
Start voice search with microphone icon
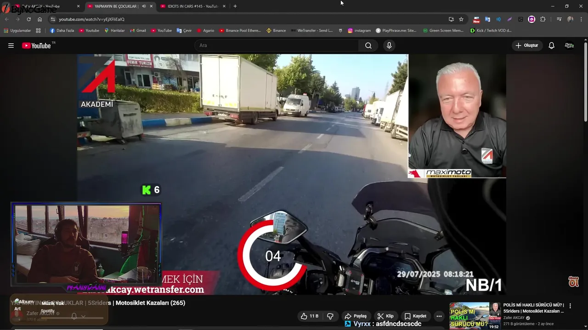point(389,45)
